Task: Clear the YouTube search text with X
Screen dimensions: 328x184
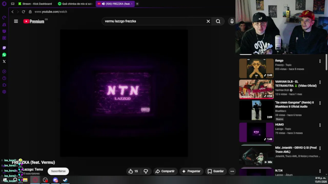Action: 208,21
